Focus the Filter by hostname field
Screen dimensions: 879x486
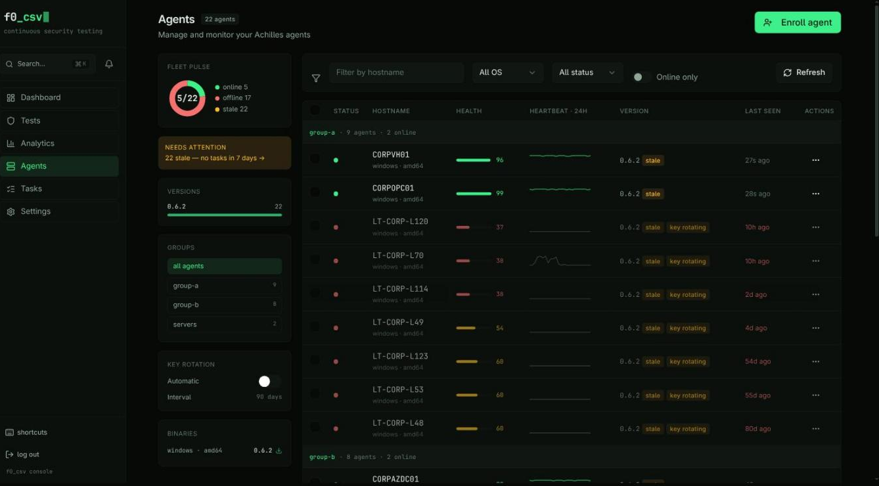pyautogui.click(x=397, y=72)
